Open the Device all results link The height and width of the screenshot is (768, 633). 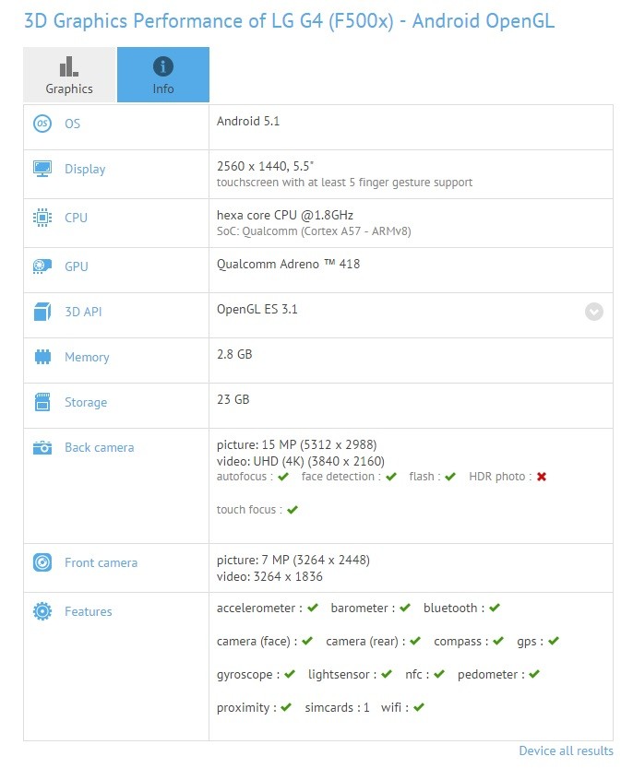(x=566, y=750)
